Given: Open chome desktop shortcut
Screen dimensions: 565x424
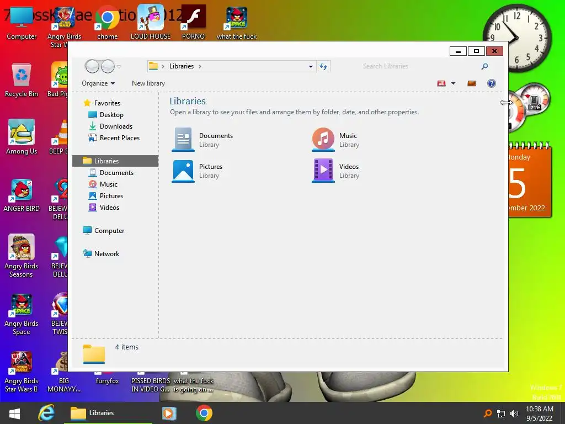Looking at the screenshot, I should [x=108, y=23].
